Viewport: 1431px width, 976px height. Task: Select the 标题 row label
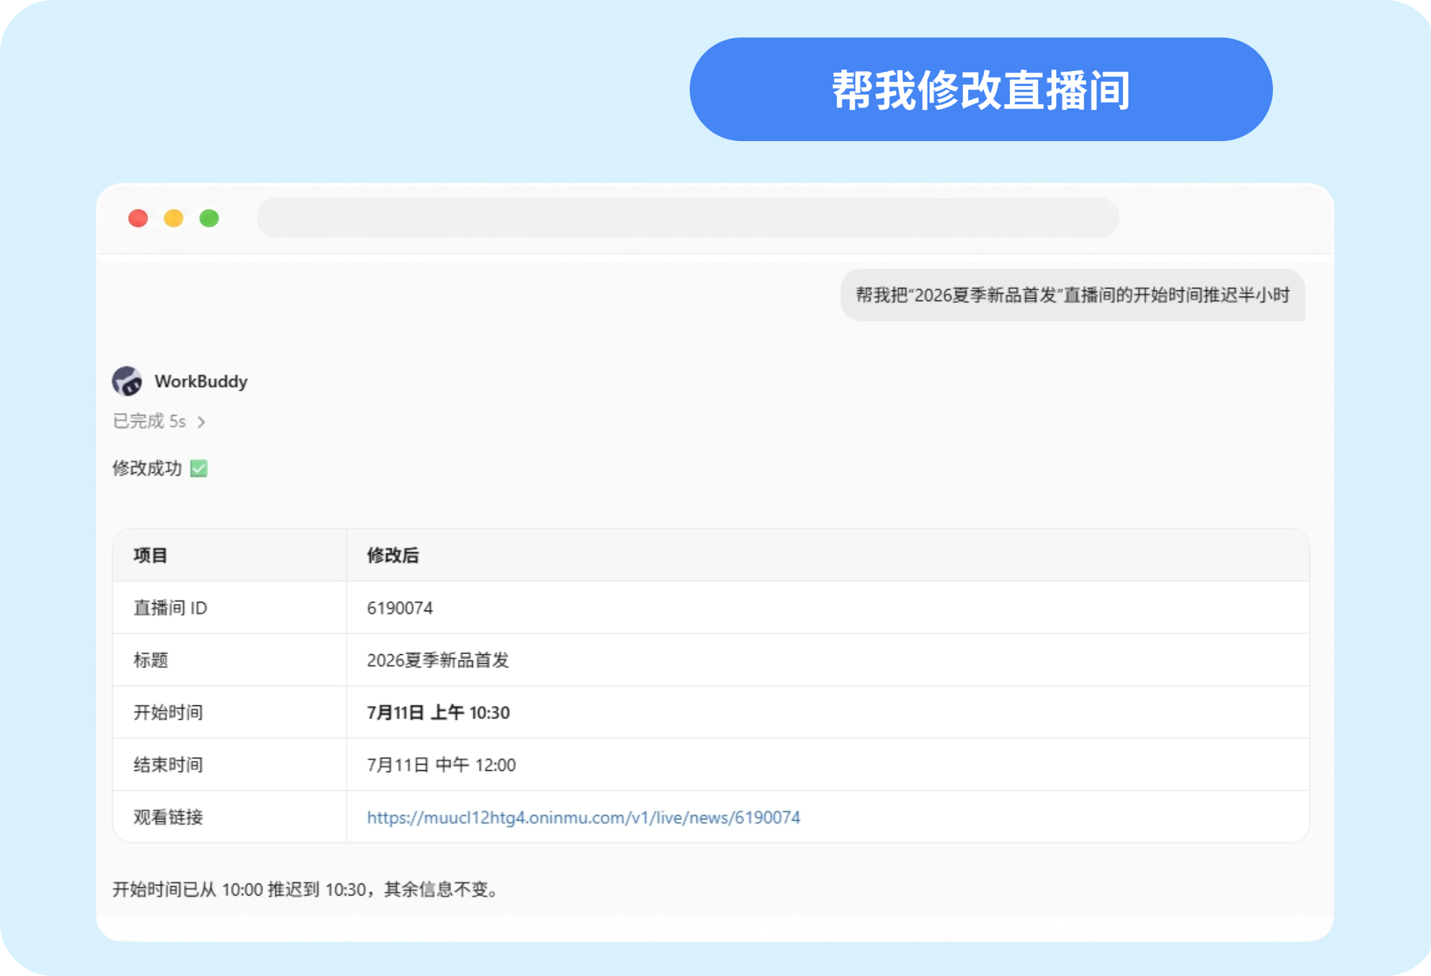tap(151, 660)
